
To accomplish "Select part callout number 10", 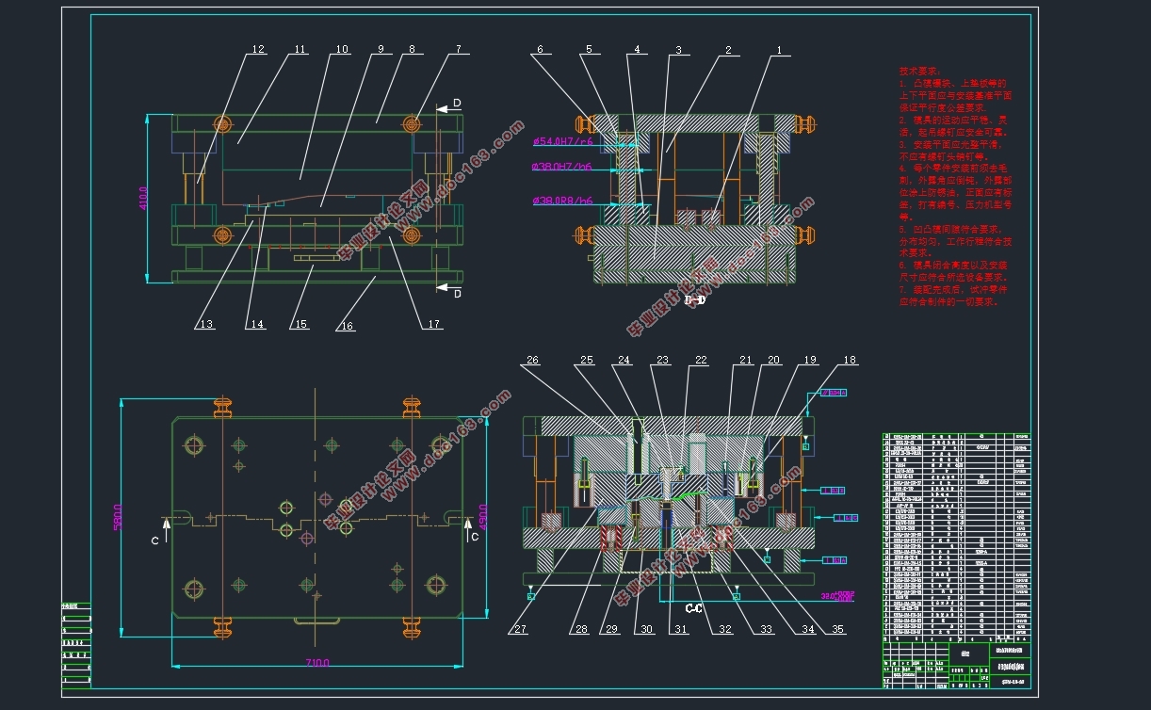I will pos(341,49).
